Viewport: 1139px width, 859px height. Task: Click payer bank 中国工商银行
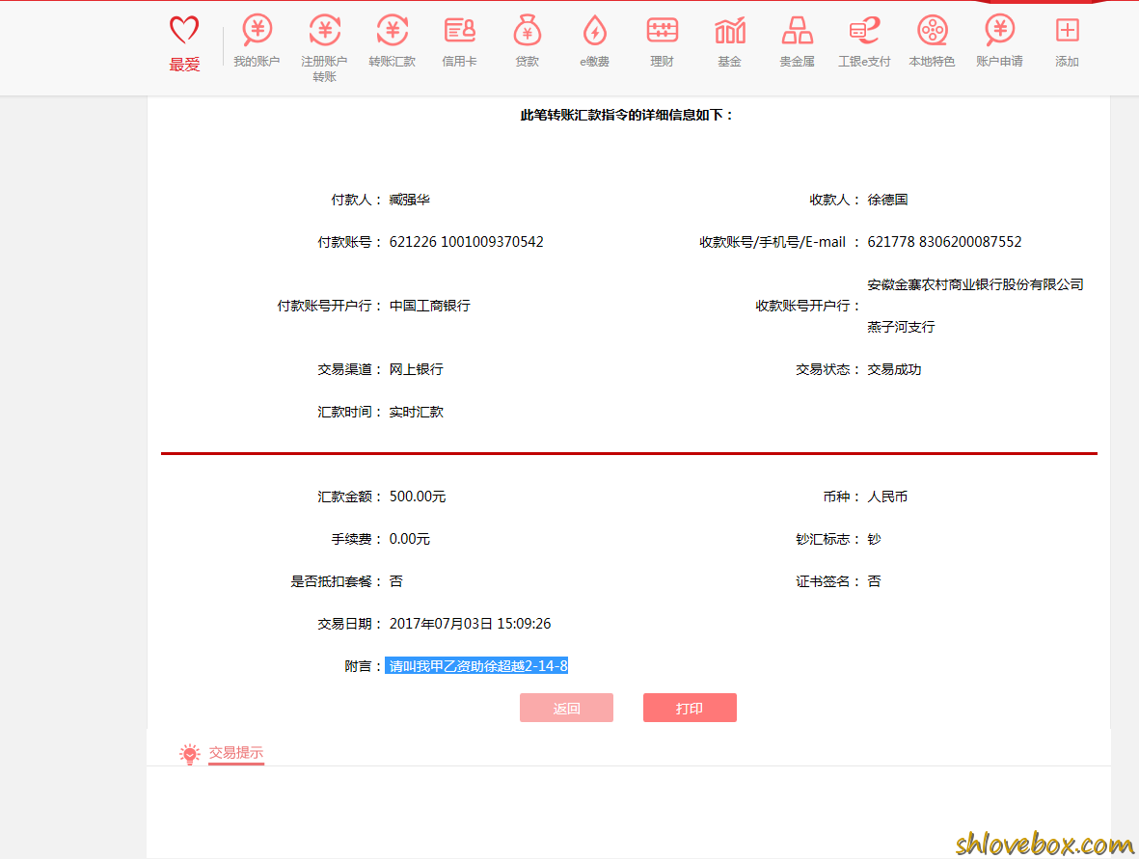[429, 306]
